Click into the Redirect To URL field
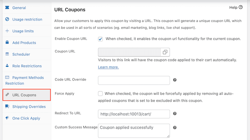 (134, 114)
